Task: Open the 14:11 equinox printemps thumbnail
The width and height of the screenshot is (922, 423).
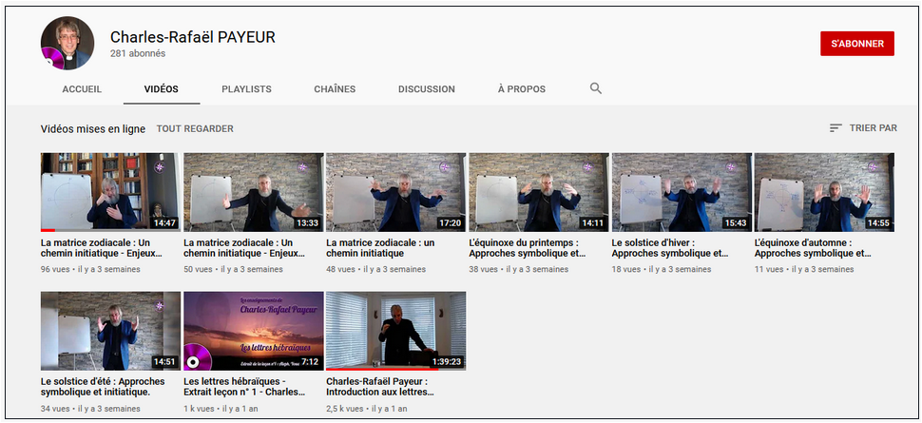Action: tap(539, 192)
